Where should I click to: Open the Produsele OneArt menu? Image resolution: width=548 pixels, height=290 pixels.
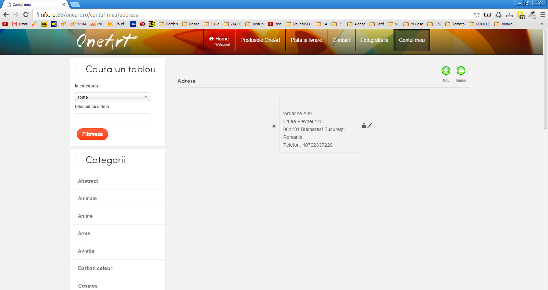pyautogui.click(x=260, y=40)
